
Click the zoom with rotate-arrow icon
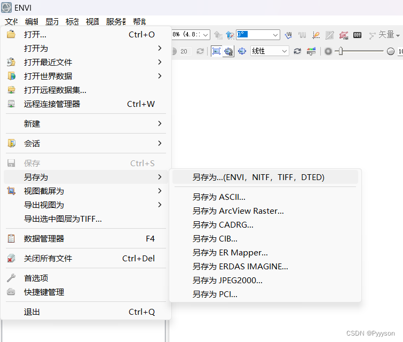click(228, 51)
